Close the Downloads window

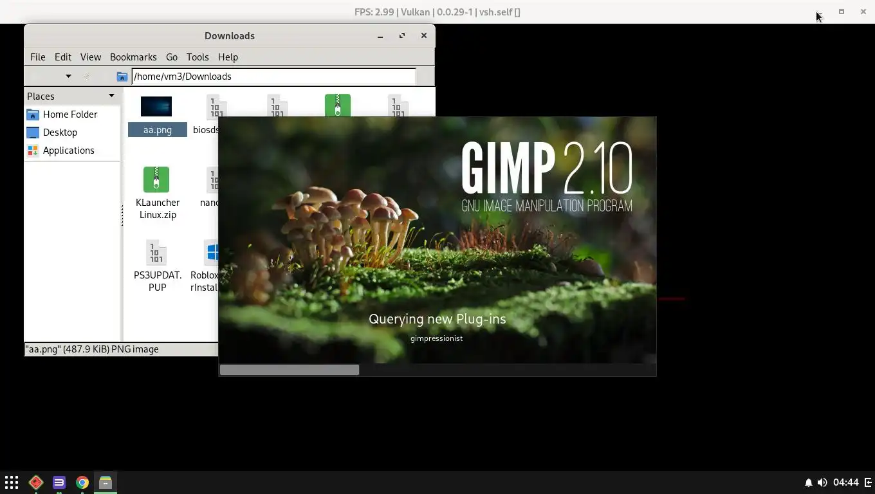(424, 36)
